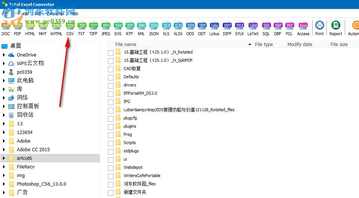359x198 pixels.
Task: Expand the OneDrive tree node
Action: tap(4, 55)
